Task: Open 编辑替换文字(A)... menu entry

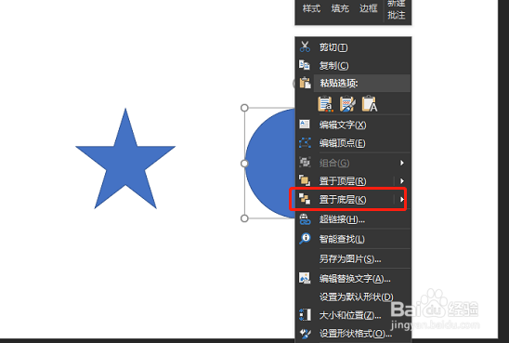Action: (x=353, y=278)
